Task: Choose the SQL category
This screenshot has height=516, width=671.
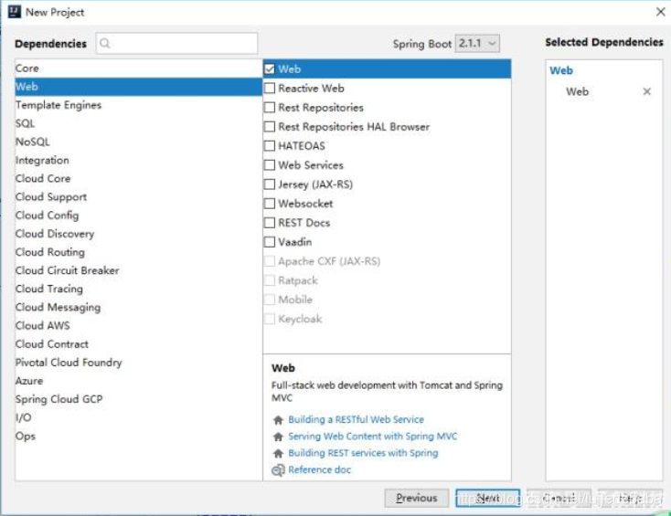Action: tap(139, 123)
